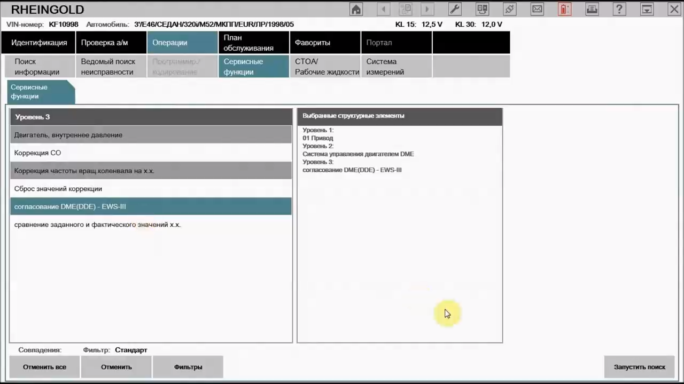Viewport: 684px width, 384px height.
Task: Open help question mark icon
Action: pyautogui.click(x=619, y=9)
